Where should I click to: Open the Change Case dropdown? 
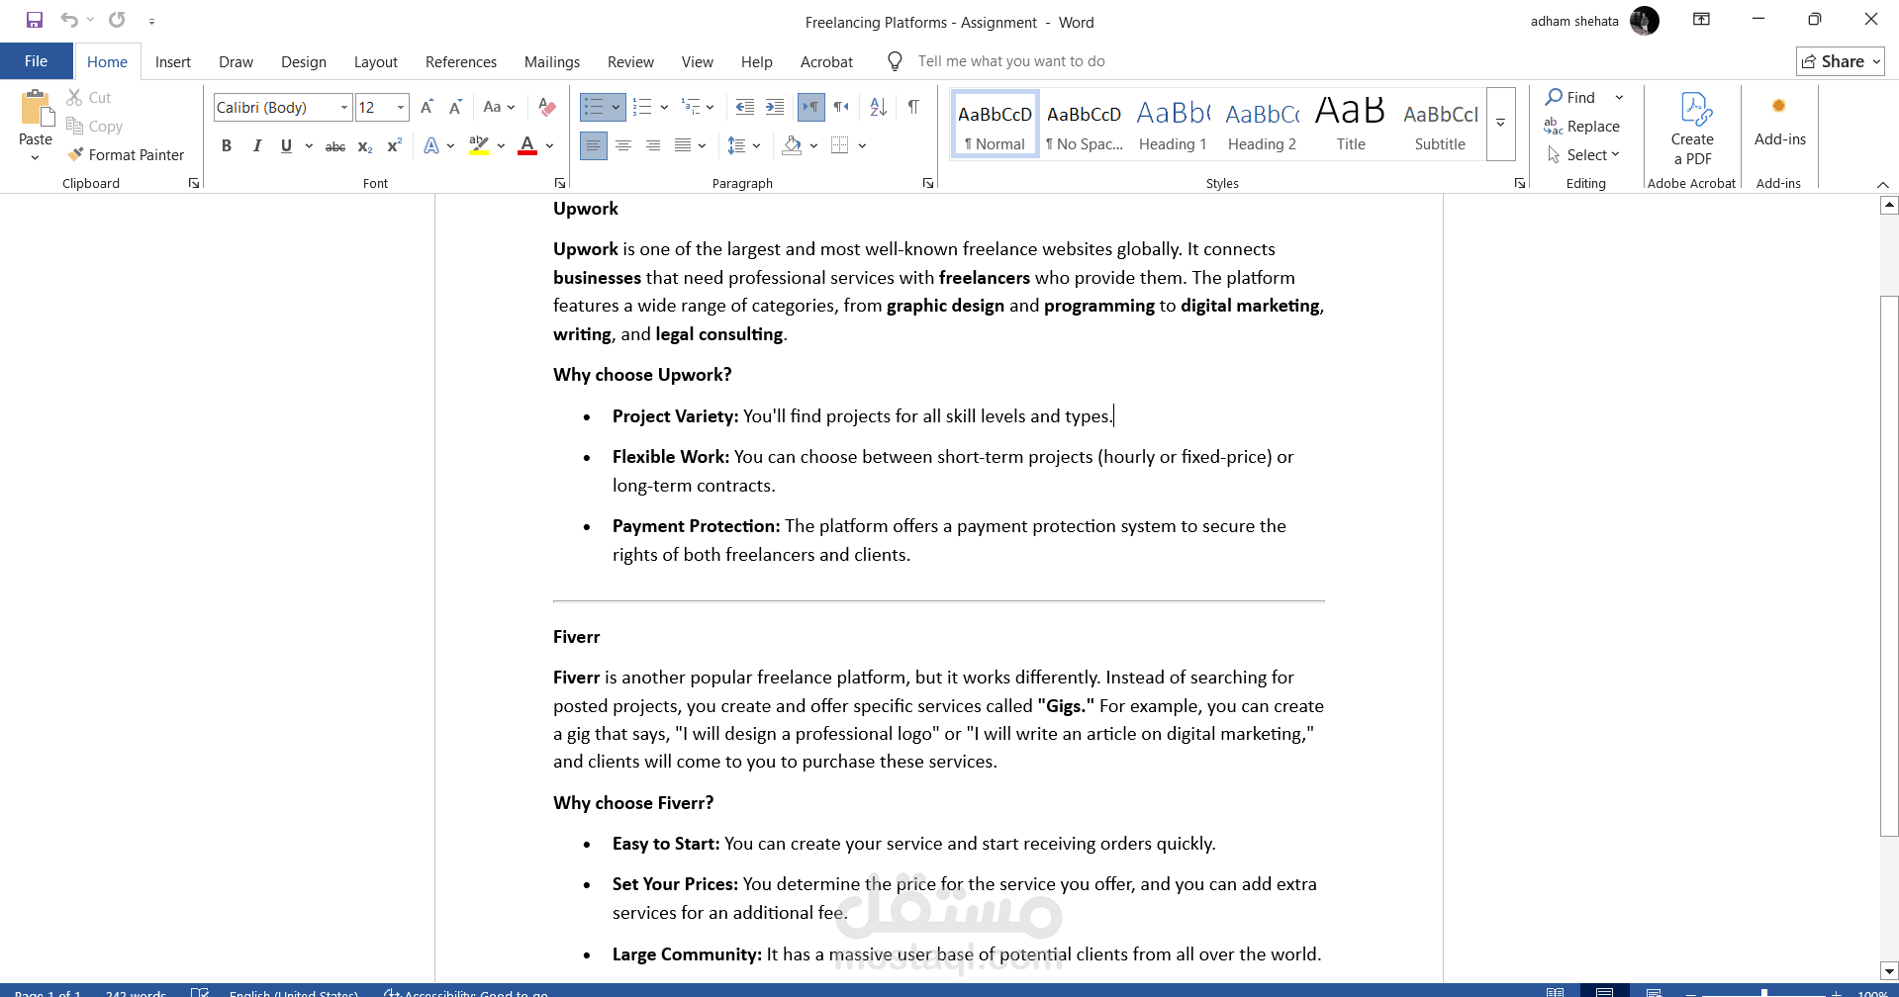tap(499, 107)
